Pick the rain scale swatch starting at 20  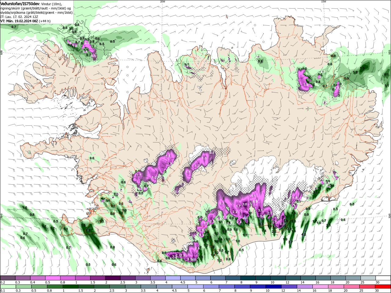[x=352, y=287]
